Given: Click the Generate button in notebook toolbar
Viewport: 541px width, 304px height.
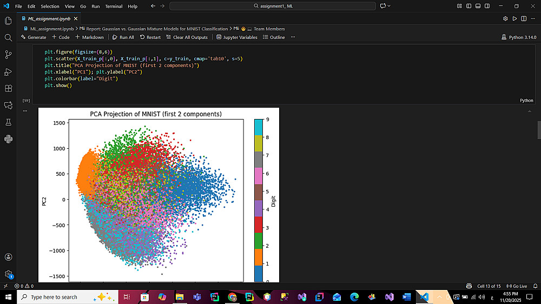Looking at the screenshot, I should pyautogui.click(x=34, y=37).
